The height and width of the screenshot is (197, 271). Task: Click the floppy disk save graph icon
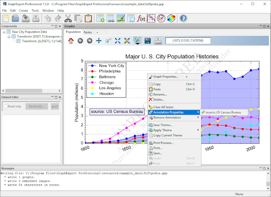point(148,41)
